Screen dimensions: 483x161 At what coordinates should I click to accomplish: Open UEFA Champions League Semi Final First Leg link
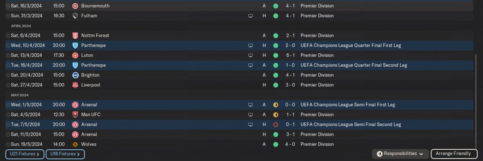click(348, 105)
